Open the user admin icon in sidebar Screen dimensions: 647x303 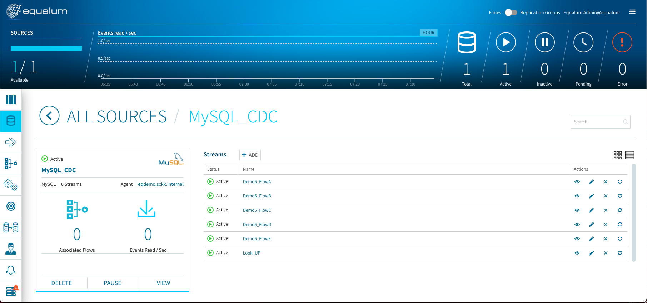click(11, 248)
